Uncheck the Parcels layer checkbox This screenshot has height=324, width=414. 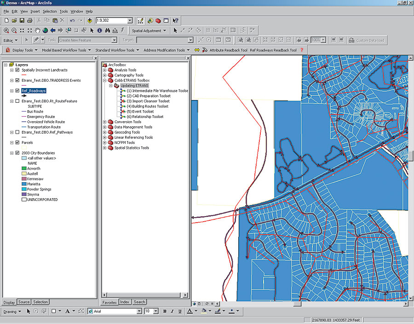coord(17,142)
